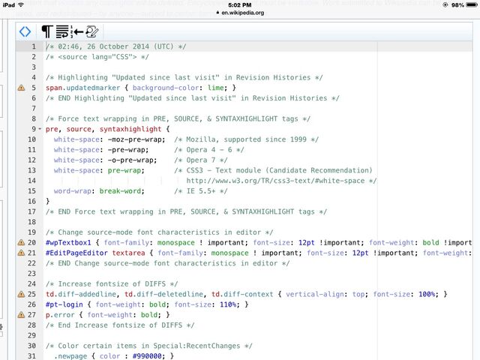Viewport: 480px width, 360px height.
Task: Click '#990000' color value on line 31
Action: [147, 356]
